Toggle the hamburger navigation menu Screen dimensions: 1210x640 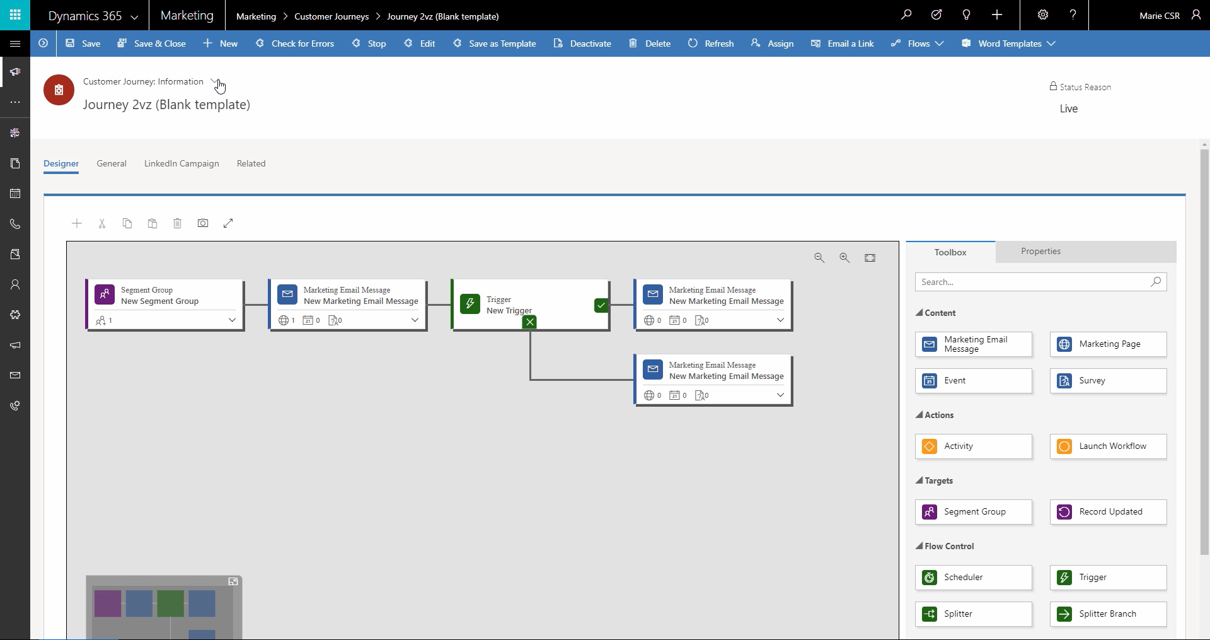coord(15,44)
